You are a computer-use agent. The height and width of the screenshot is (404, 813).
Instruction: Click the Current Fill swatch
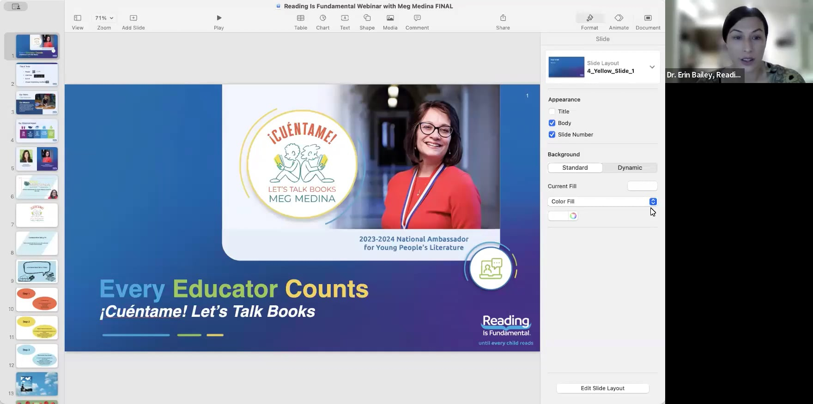pyautogui.click(x=643, y=186)
